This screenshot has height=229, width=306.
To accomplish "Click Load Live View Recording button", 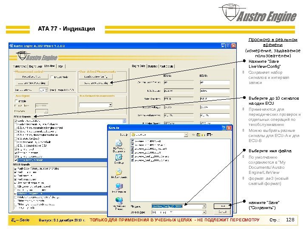I will (31, 83).
